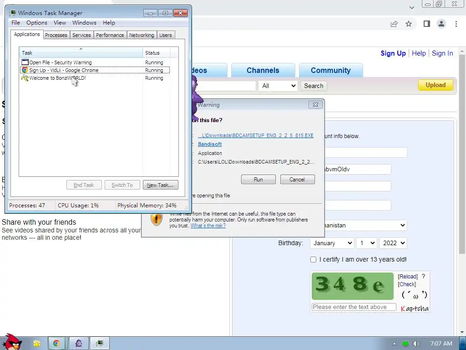This screenshot has height=350, width=466.
Task: Reload the captcha image
Action: (x=408, y=277)
